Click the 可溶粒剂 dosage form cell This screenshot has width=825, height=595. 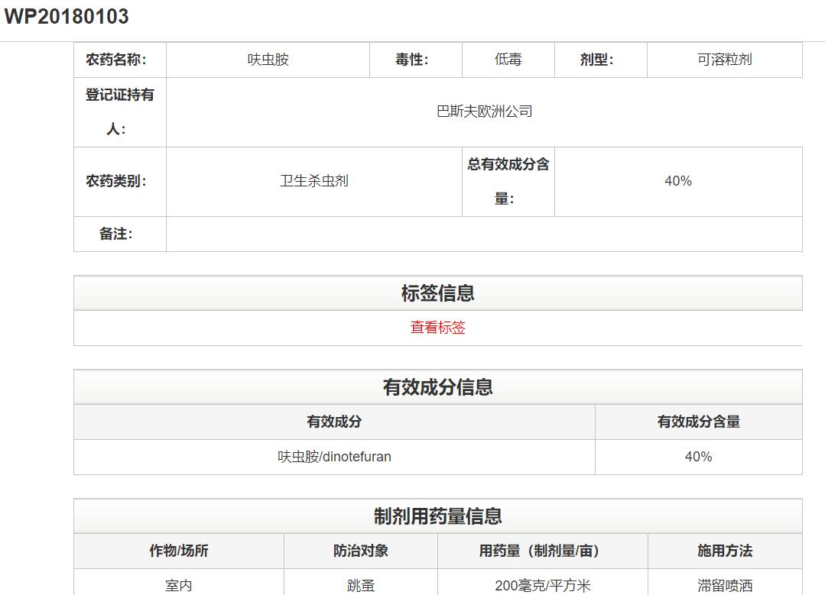point(723,60)
